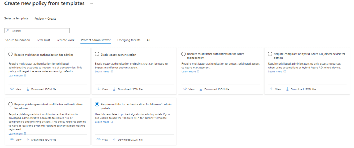
Task: Click the ellipsis more options next to page title
Action: coord(91,3)
